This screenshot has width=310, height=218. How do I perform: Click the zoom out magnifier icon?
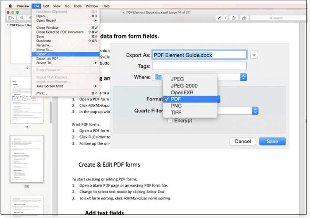point(21,18)
